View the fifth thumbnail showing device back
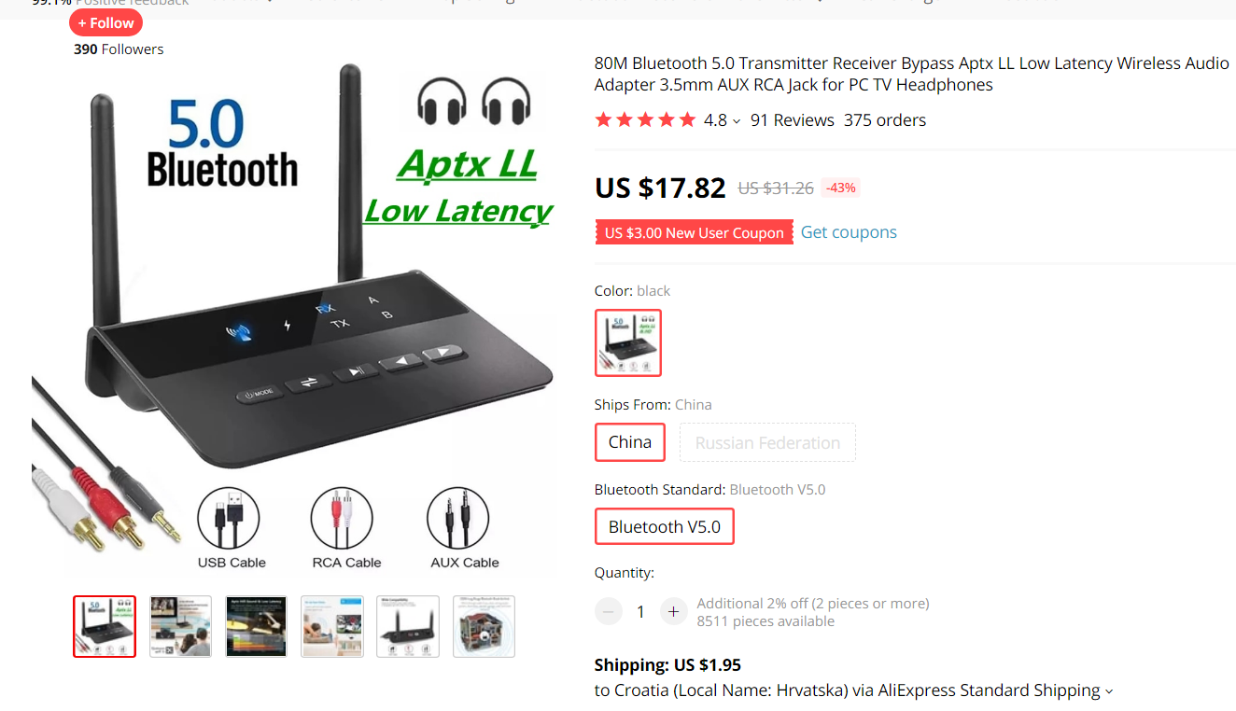 (408, 626)
